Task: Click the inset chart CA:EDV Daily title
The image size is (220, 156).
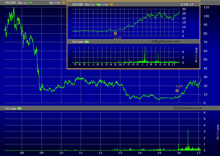Action: (x=83, y=4)
